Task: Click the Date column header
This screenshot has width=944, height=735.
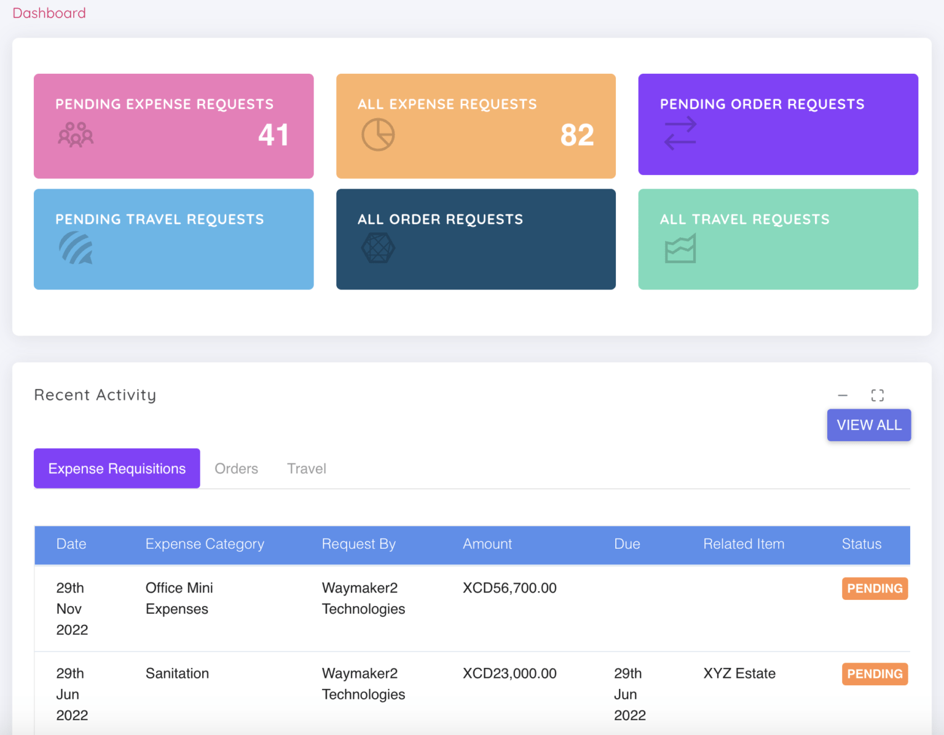Action: click(x=71, y=544)
